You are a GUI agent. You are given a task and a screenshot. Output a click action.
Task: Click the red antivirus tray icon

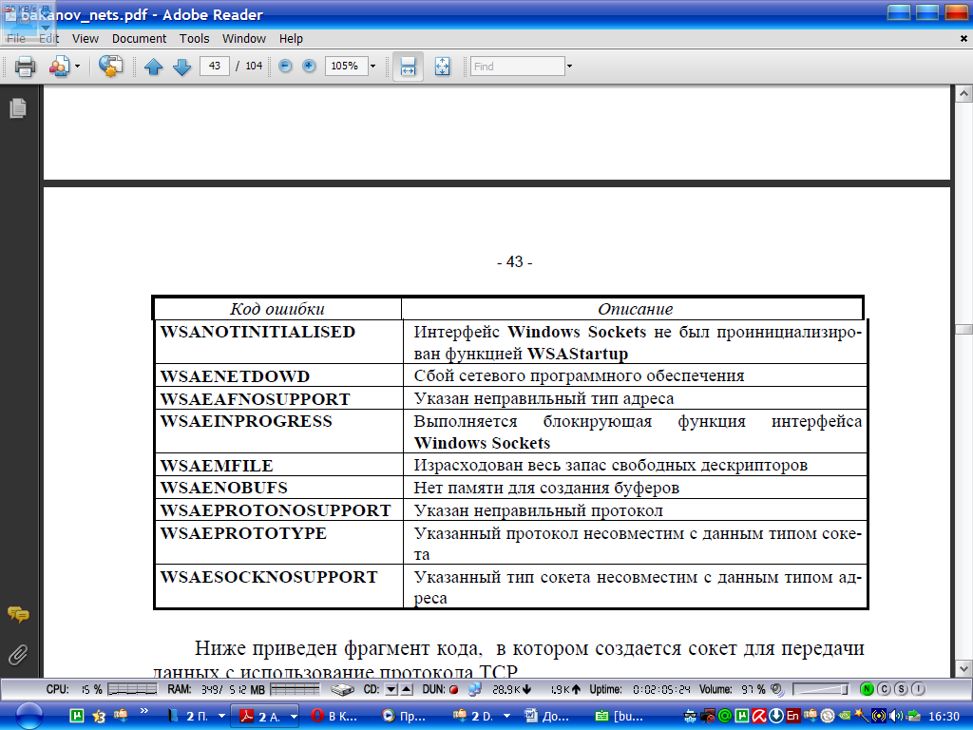[x=759, y=716]
